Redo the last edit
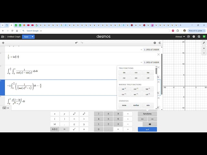The width and height of the screenshot is (207, 155). point(82,43)
